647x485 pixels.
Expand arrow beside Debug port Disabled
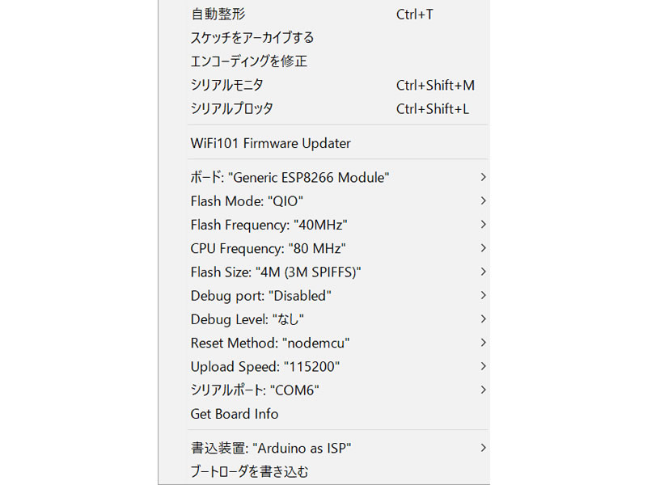(483, 296)
